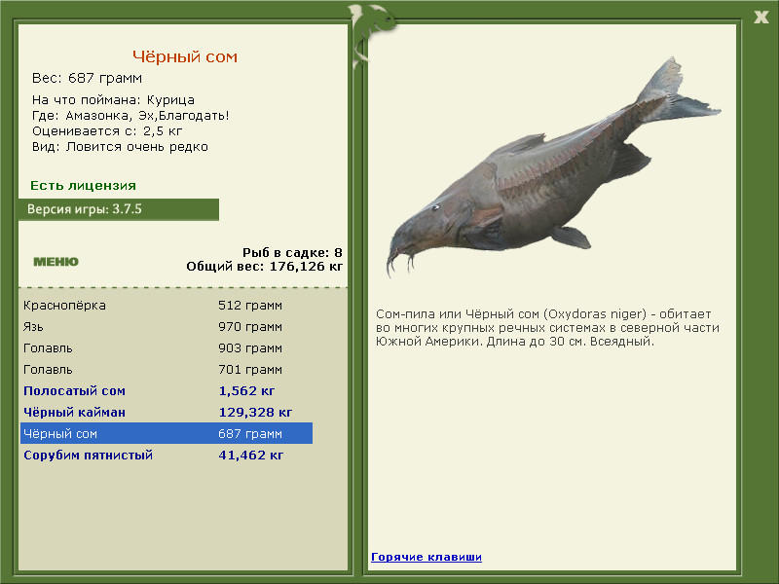Click the Оценивается с: 2,5 кг line
Screen dimensions: 779x584
pyautogui.click(x=107, y=131)
